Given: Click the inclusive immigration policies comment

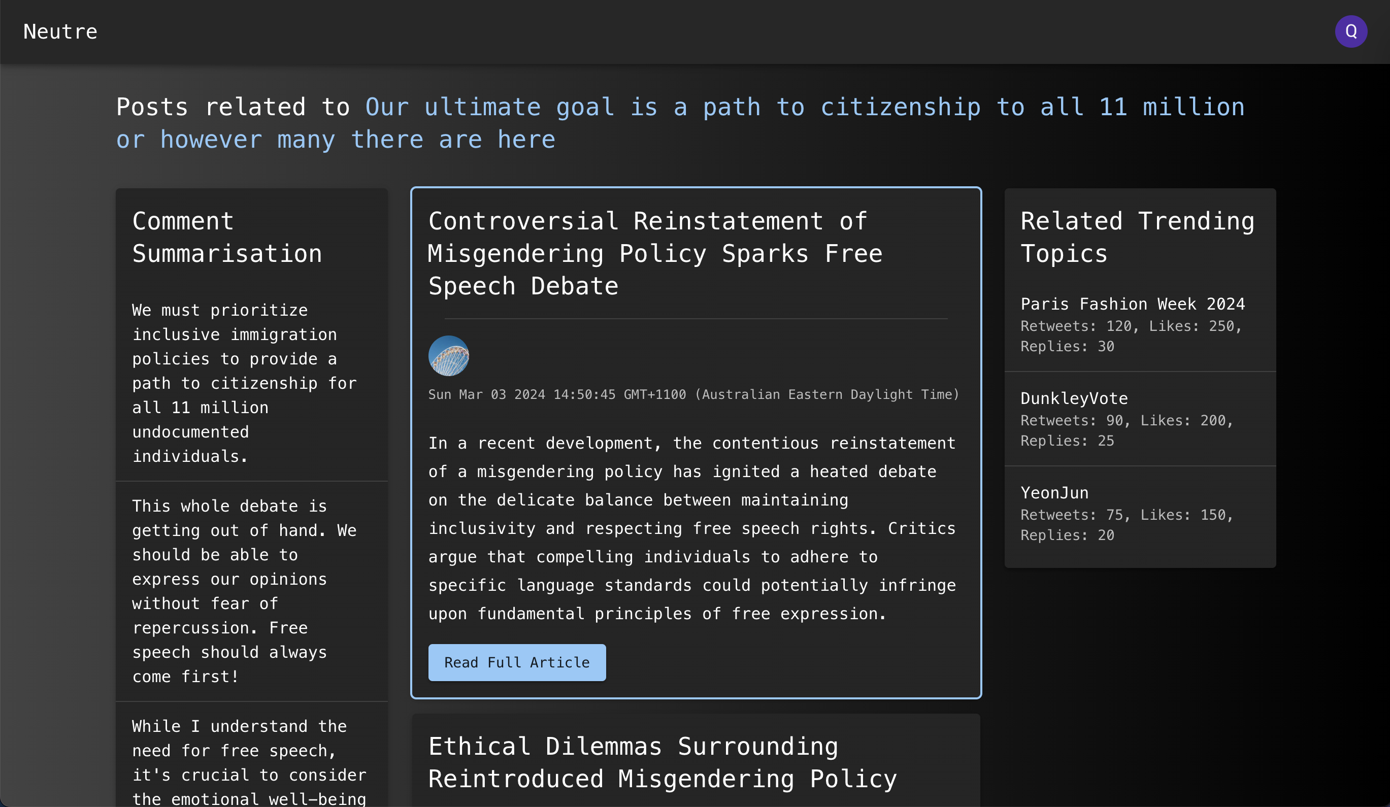Looking at the screenshot, I should coord(244,383).
